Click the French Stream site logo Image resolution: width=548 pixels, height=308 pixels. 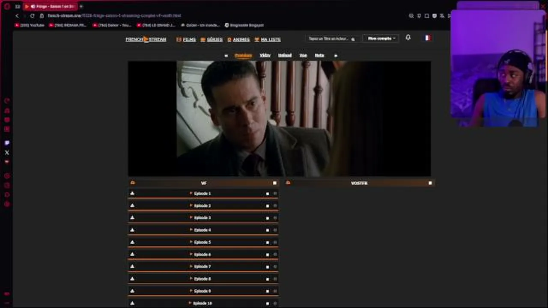pyautogui.click(x=146, y=39)
